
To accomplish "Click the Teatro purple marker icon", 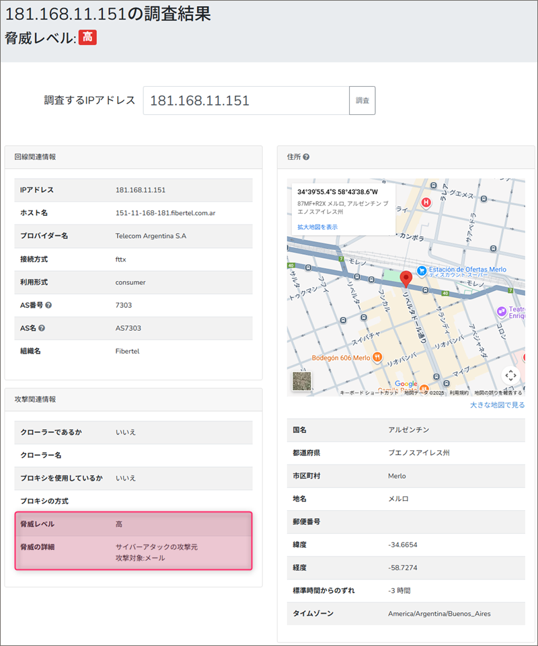I will pos(501,311).
